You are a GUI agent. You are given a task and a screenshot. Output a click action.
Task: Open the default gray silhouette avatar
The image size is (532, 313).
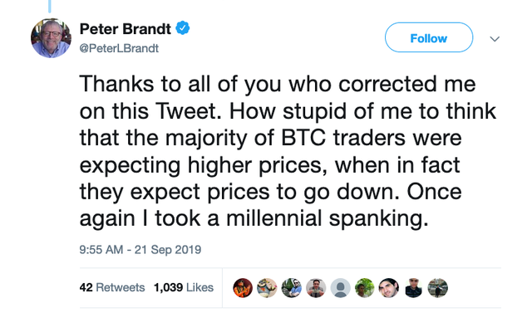340,288
